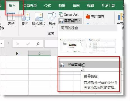Choose the first available window thumbnail
The image size is (130, 101).
[73, 45]
